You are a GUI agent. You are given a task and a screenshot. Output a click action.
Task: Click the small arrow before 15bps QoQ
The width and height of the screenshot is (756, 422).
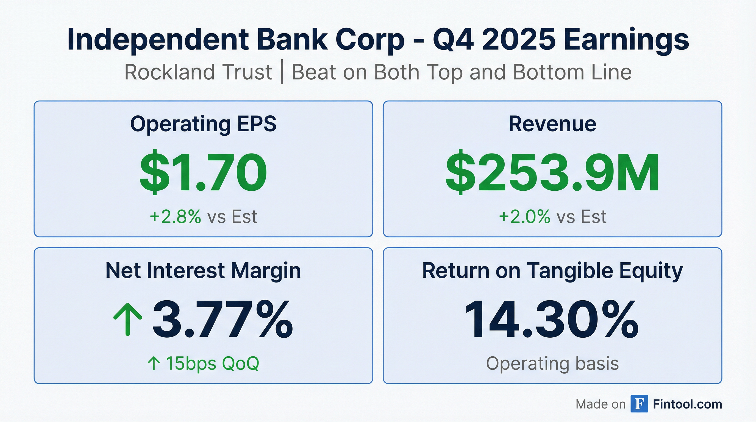click(x=154, y=363)
